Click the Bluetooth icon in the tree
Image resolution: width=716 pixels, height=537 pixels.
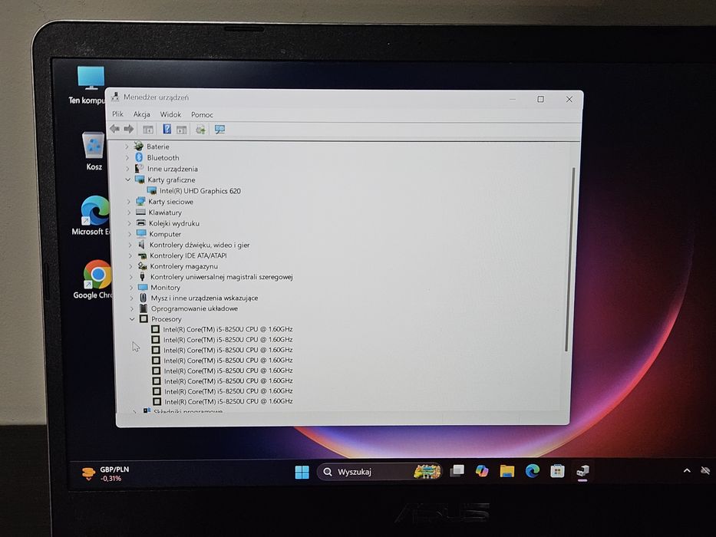139,157
